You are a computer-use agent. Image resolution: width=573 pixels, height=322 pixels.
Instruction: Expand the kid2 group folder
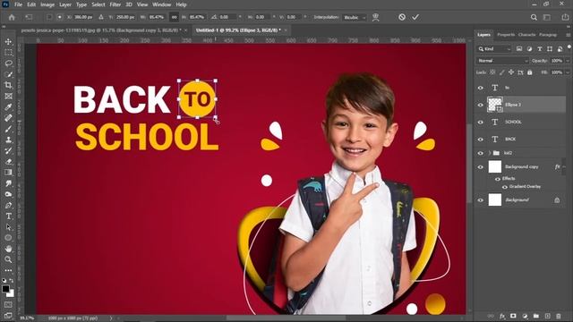tap(490, 153)
